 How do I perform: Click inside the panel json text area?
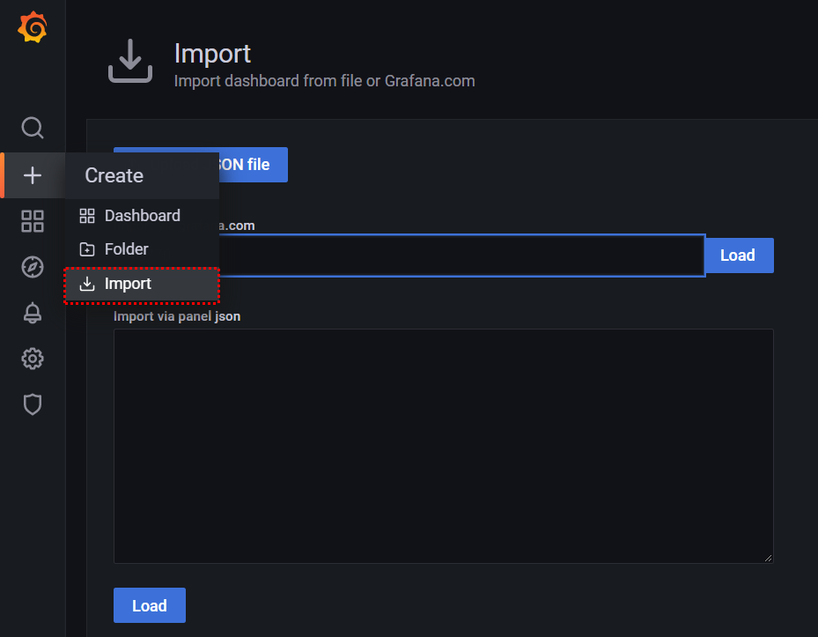(x=444, y=446)
